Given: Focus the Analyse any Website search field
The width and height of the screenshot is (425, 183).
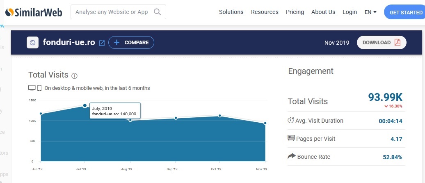Looking at the screenshot, I should [118, 12].
